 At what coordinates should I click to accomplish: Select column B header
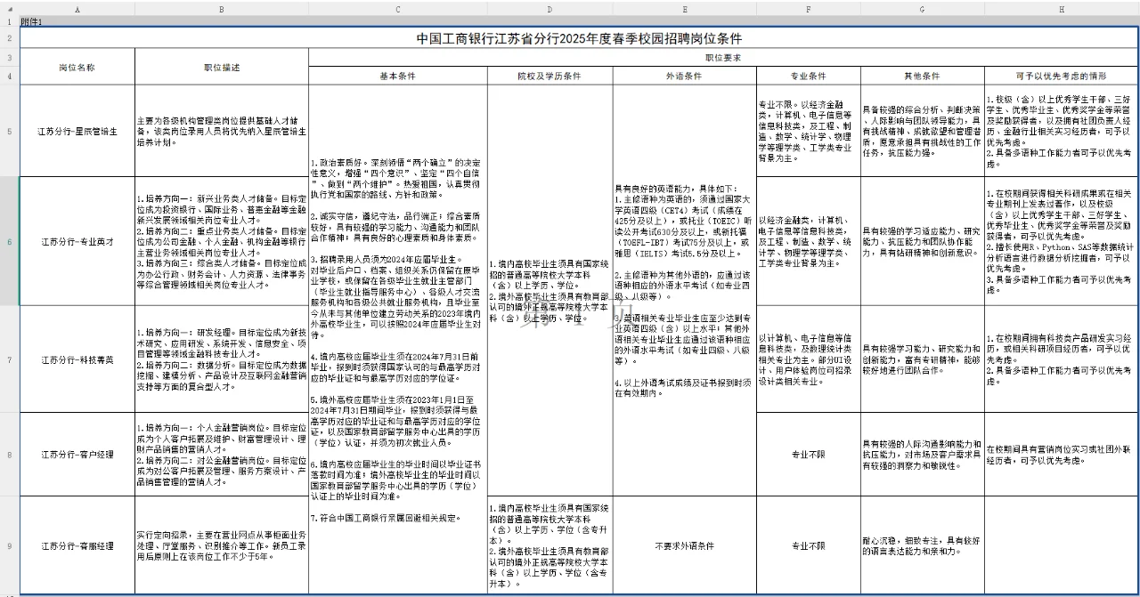pos(222,9)
